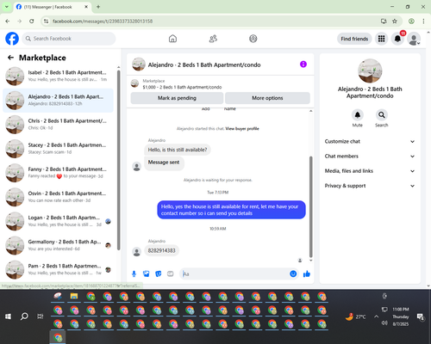Open the account profile avatar menu
431x344 pixels.
coord(414,39)
